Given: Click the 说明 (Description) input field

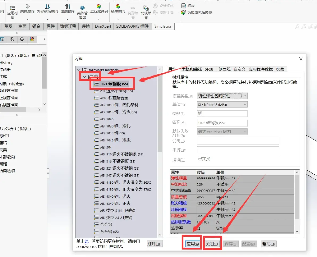Looking at the screenshot, I should pos(238,141).
